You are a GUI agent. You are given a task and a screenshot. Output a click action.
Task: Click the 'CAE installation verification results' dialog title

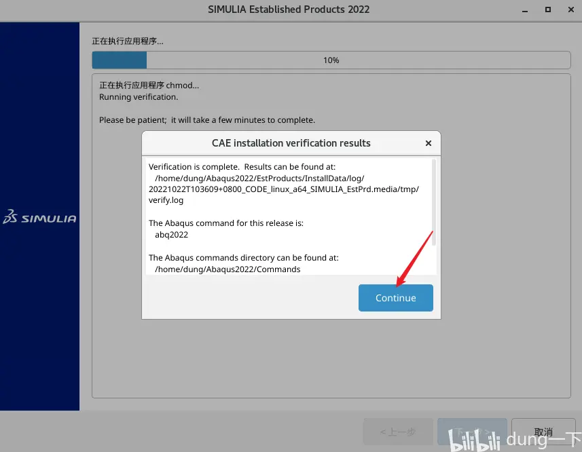click(291, 143)
